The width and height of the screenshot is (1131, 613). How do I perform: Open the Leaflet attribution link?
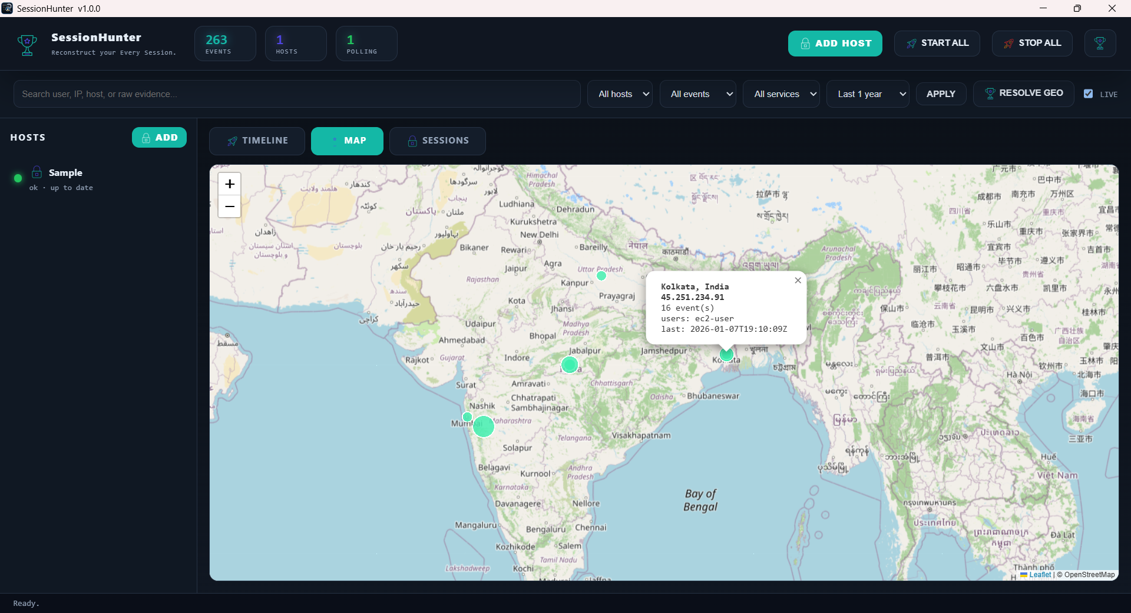click(1040, 575)
